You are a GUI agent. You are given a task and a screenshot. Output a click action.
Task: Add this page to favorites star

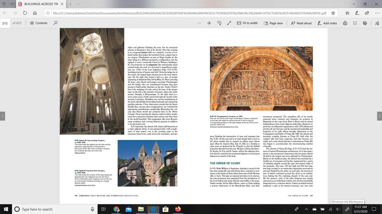click(333, 13)
